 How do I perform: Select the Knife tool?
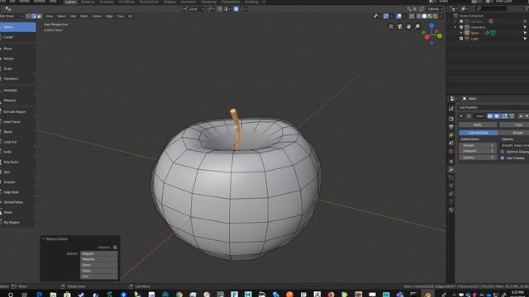[x=17, y=152]
